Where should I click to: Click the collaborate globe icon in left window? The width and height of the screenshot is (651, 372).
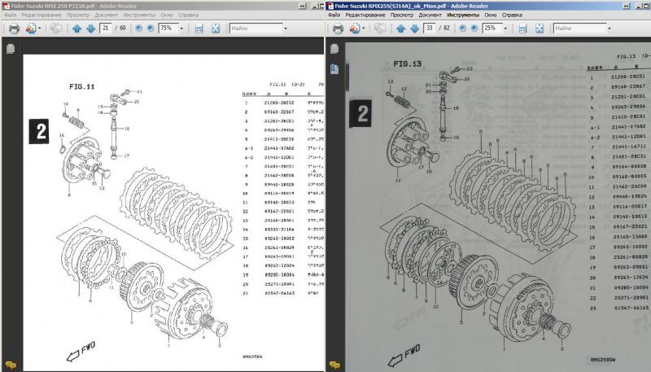click(x=55, y=28)
